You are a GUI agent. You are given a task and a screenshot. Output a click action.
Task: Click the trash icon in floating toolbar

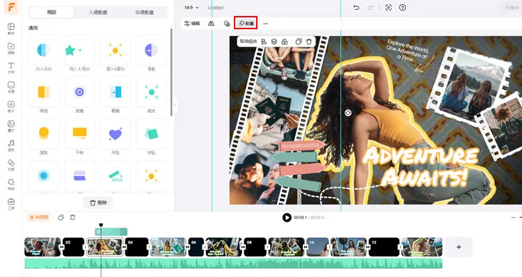[x=309, y=42]
